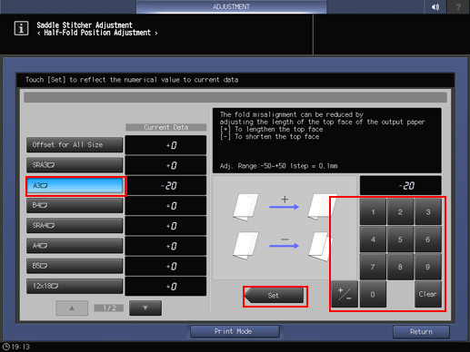Click the SRA3 current data +0 value
The image size is (470, 352).
[165, 165]
